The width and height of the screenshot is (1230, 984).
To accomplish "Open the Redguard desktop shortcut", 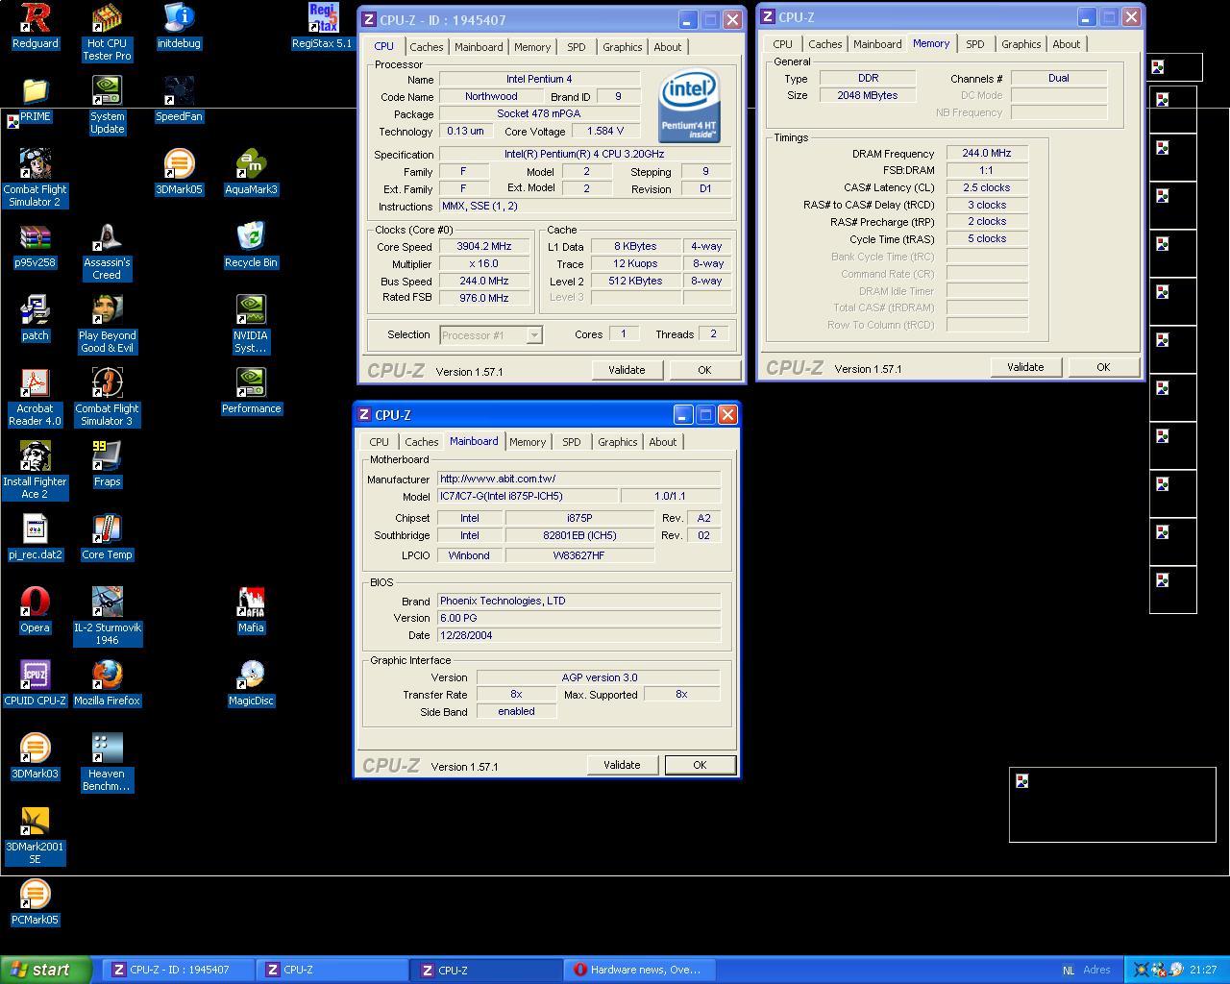I will pyautogui.click(x=36, y=26).
